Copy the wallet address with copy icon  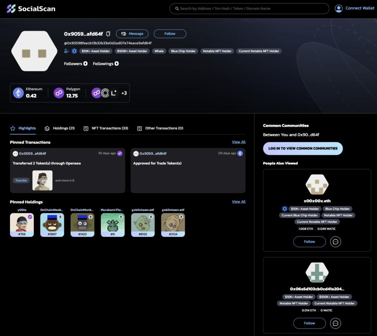pos(108,34)
